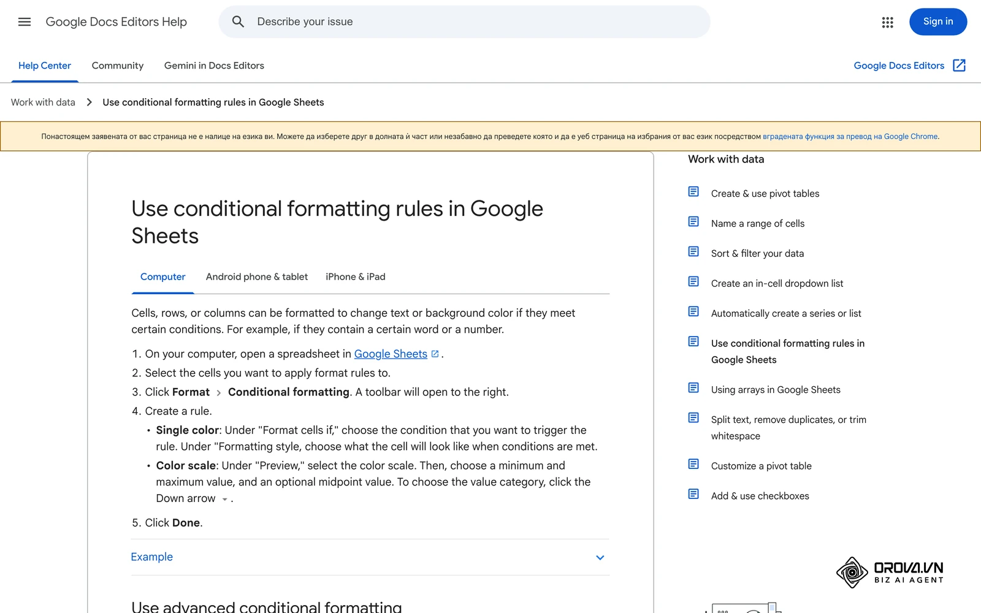Open the Google Docs Editors link
Screen dimensions: 981x613
(x=899, y=66)
